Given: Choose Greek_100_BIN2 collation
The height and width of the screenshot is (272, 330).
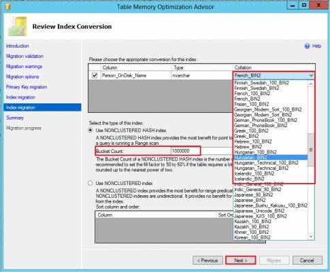Looking at the screenshot, I should [251, 131].
